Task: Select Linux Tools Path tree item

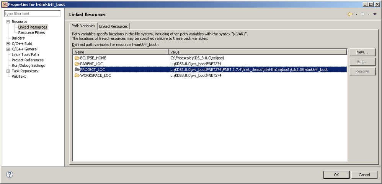Action: [25, 54]
